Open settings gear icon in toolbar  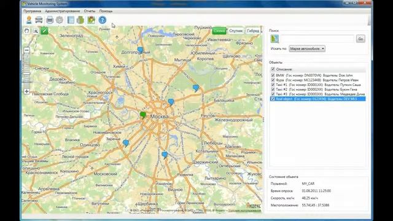point(60,20)
